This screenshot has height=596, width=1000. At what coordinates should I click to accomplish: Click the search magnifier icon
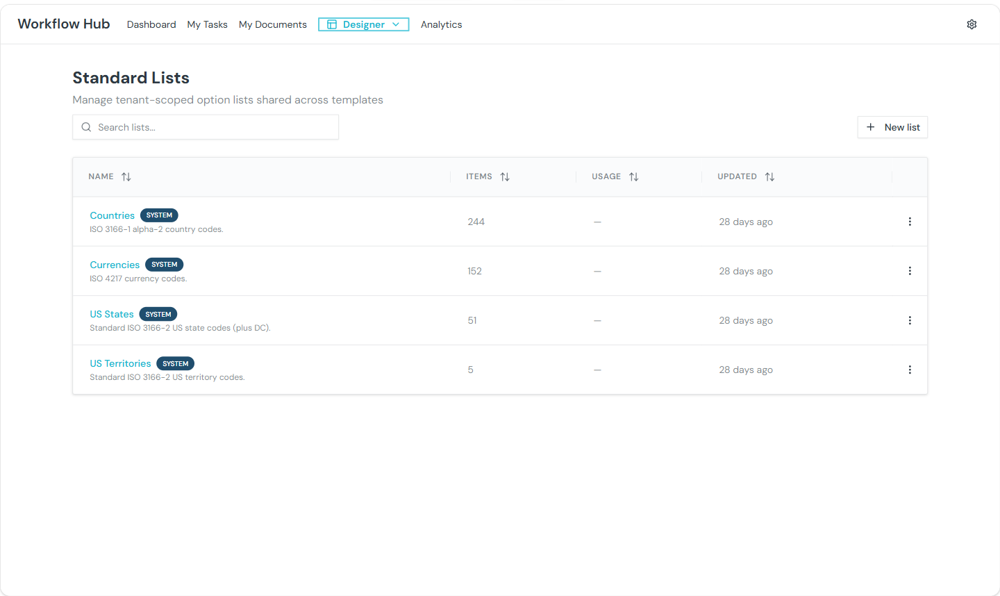coord(86,127)
